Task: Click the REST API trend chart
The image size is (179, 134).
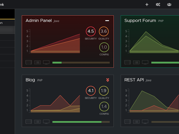Action: pos(152,101)
